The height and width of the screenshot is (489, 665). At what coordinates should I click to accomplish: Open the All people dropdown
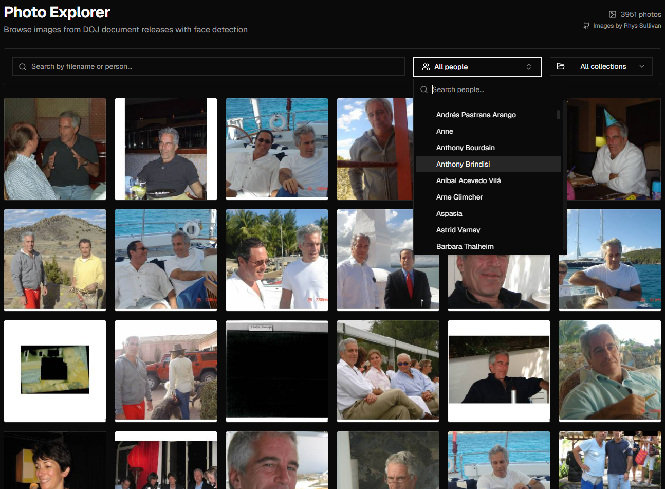(477, 67)
